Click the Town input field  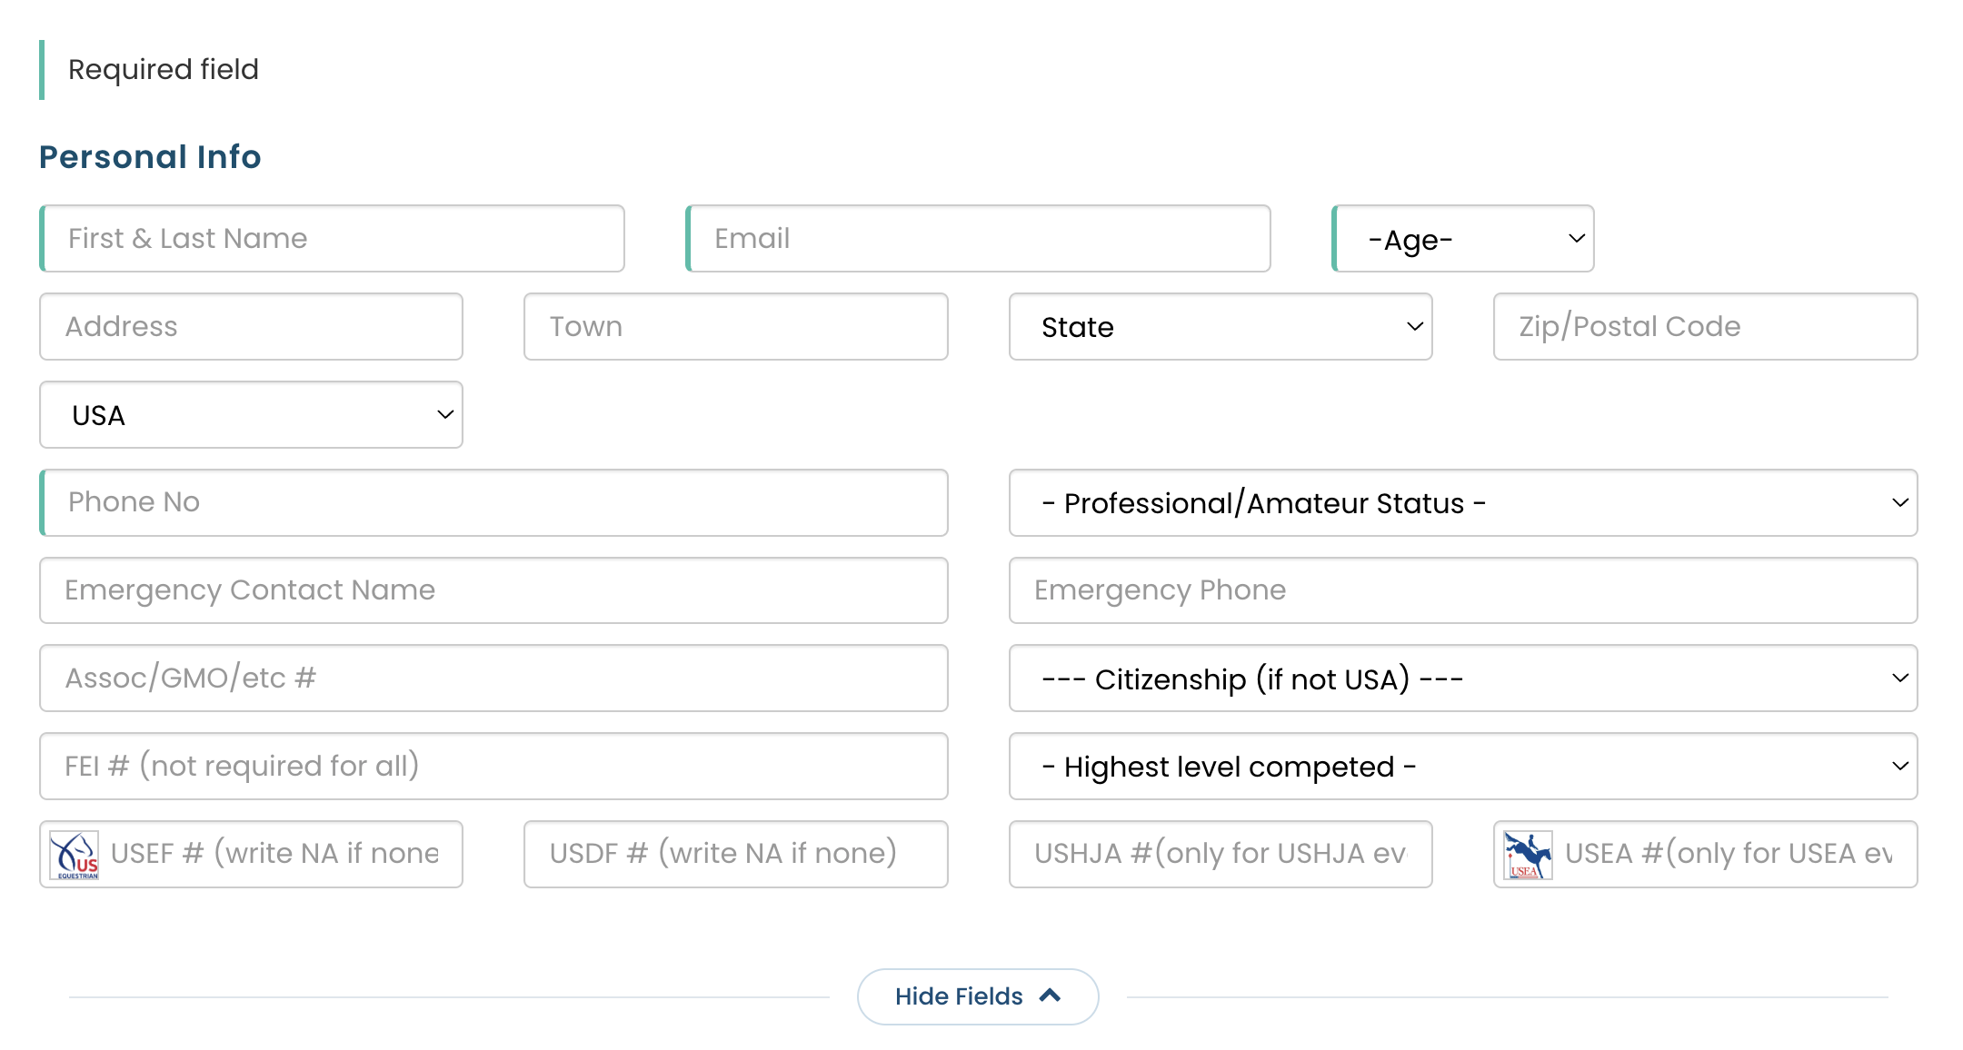pos(736,326)
